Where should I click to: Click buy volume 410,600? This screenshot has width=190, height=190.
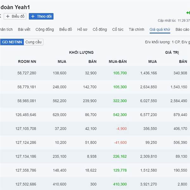(60, 184)
